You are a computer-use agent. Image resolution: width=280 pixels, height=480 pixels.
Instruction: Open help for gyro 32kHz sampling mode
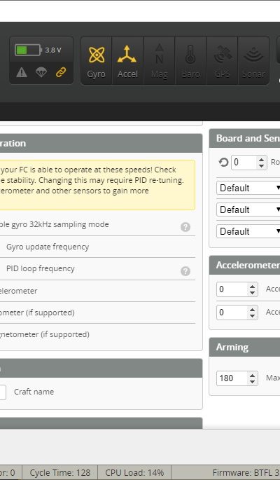(x=185, y=227)
